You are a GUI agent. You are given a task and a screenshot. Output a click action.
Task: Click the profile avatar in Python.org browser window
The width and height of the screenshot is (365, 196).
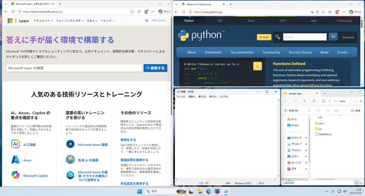[x=337, y=12]
